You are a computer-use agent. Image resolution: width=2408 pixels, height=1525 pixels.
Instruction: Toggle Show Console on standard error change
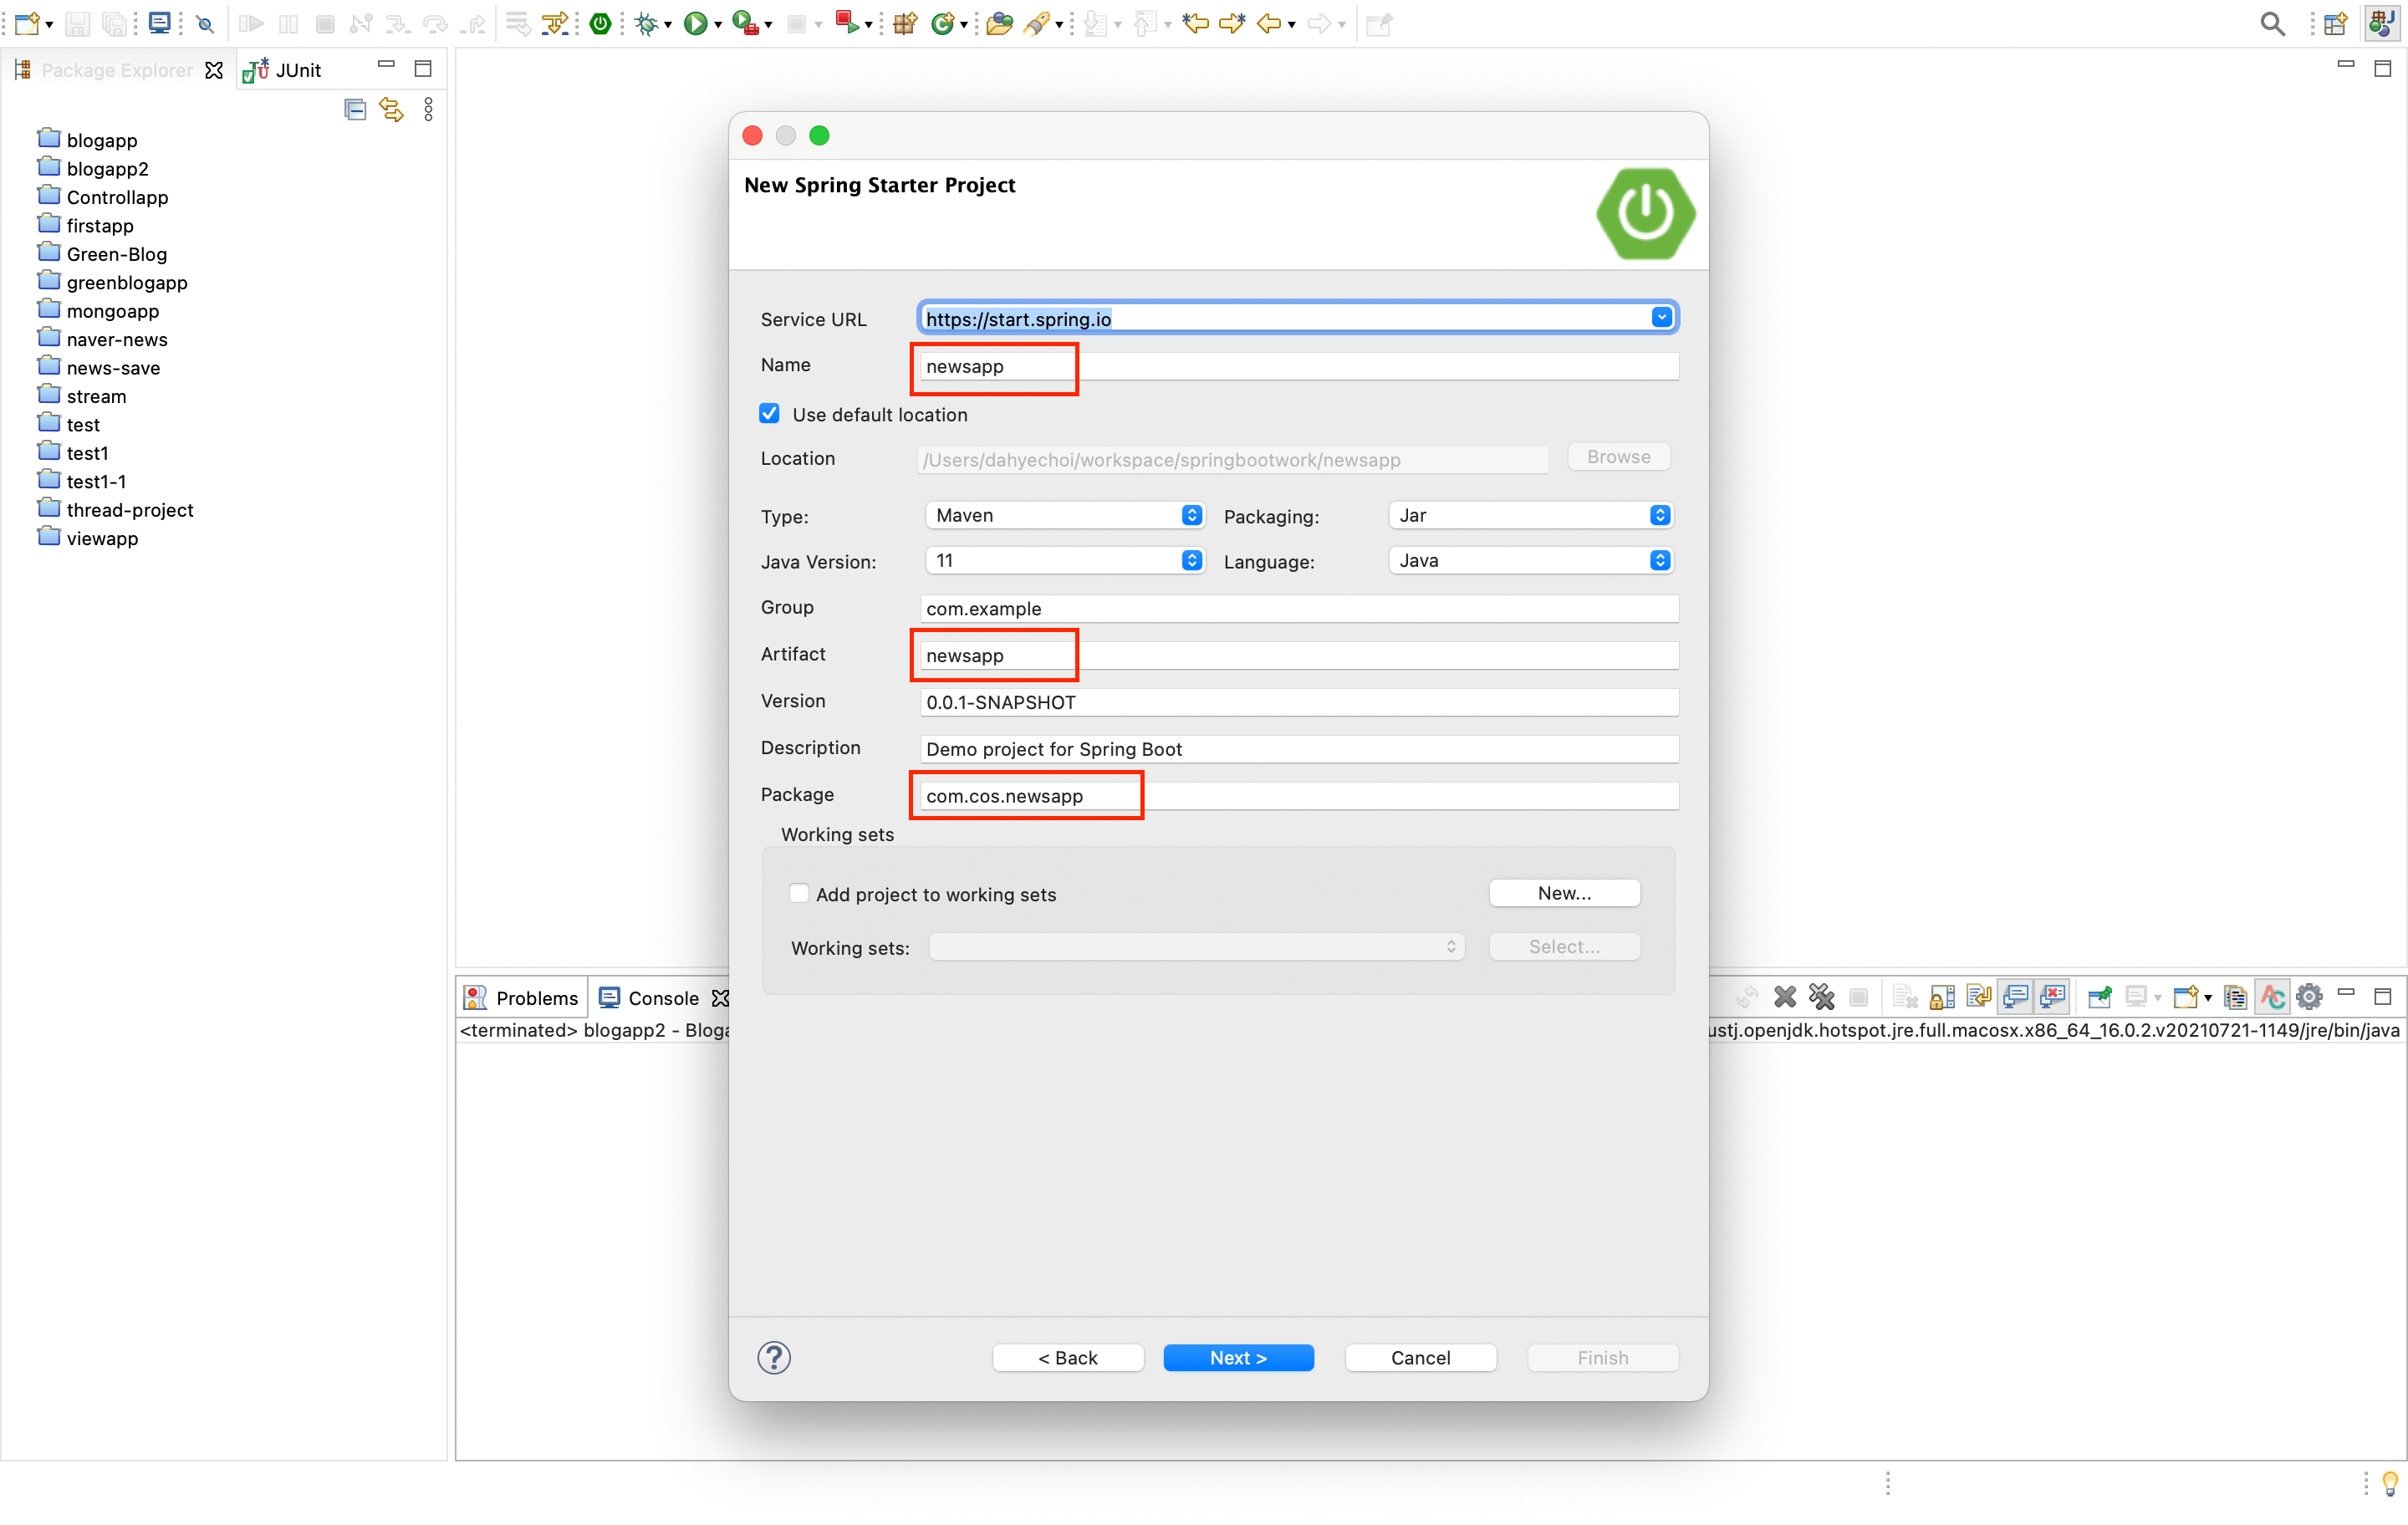pyautogui.click(x=2052, y=997)
